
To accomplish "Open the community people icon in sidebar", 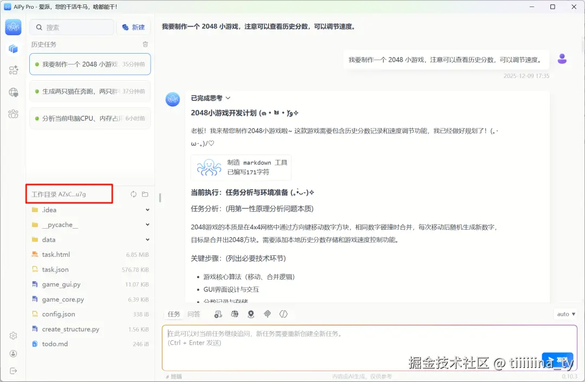I will pos(13,114).
